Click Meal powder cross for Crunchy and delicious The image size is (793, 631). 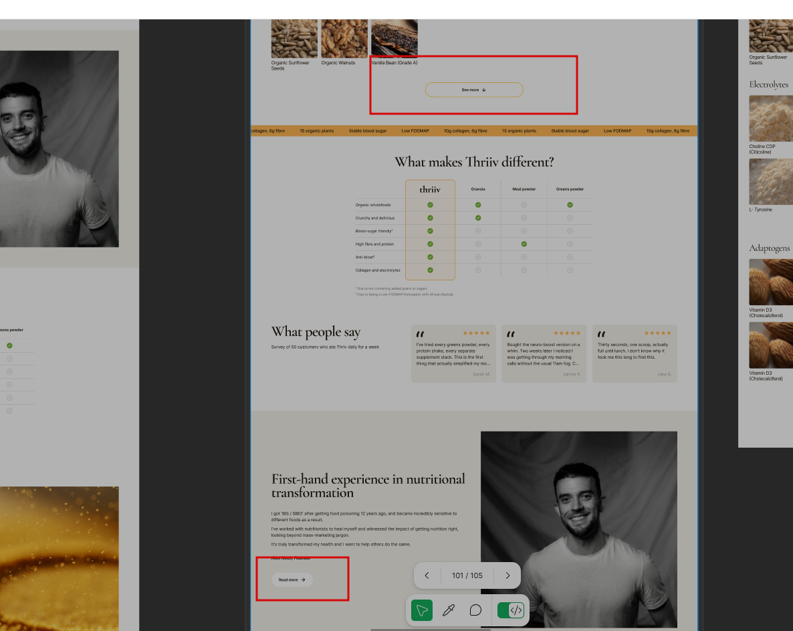524,218
